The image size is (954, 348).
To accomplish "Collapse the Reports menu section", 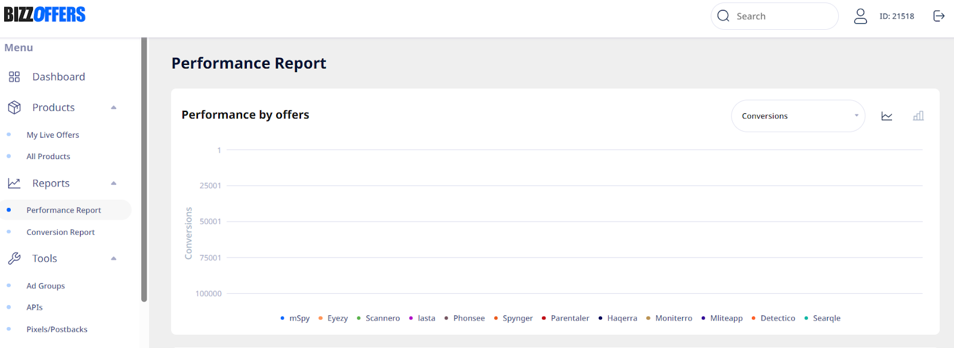I will point(113,184).
